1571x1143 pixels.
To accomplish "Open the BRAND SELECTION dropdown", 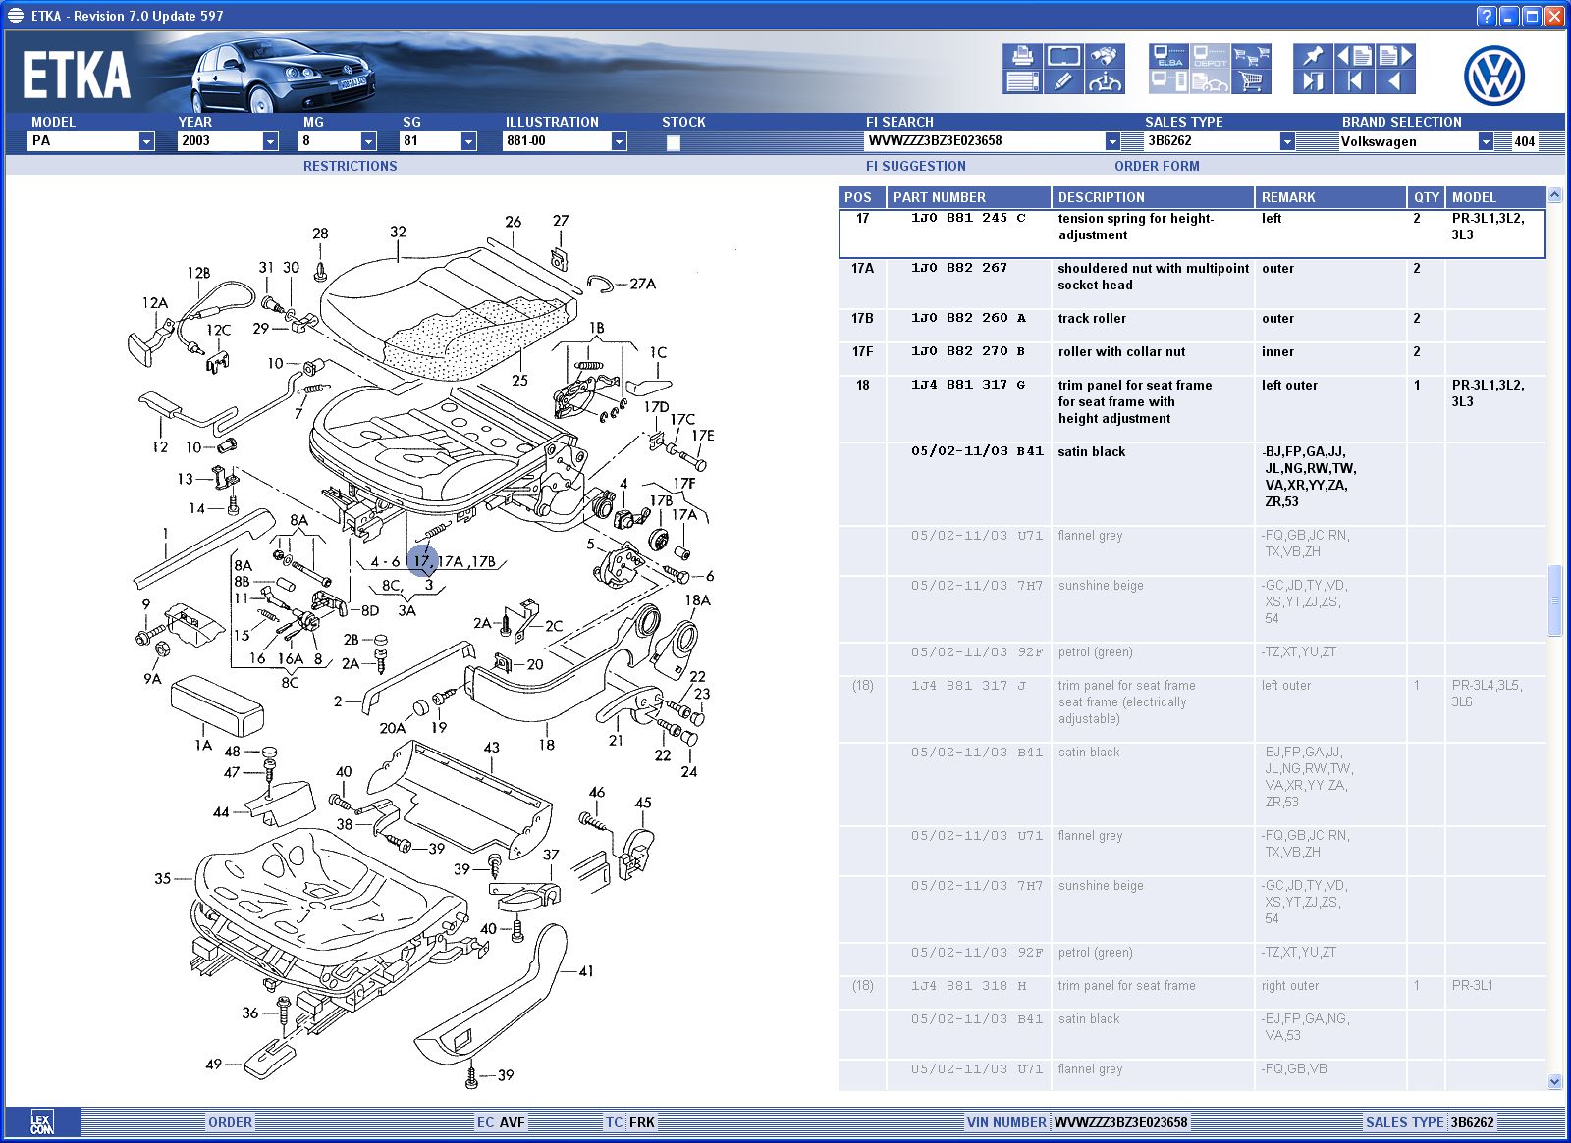I will tap(1486, 141).
